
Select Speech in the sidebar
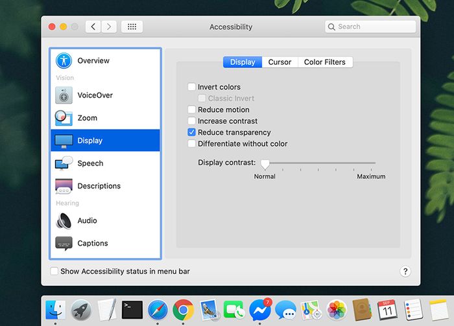click(105, 163)
